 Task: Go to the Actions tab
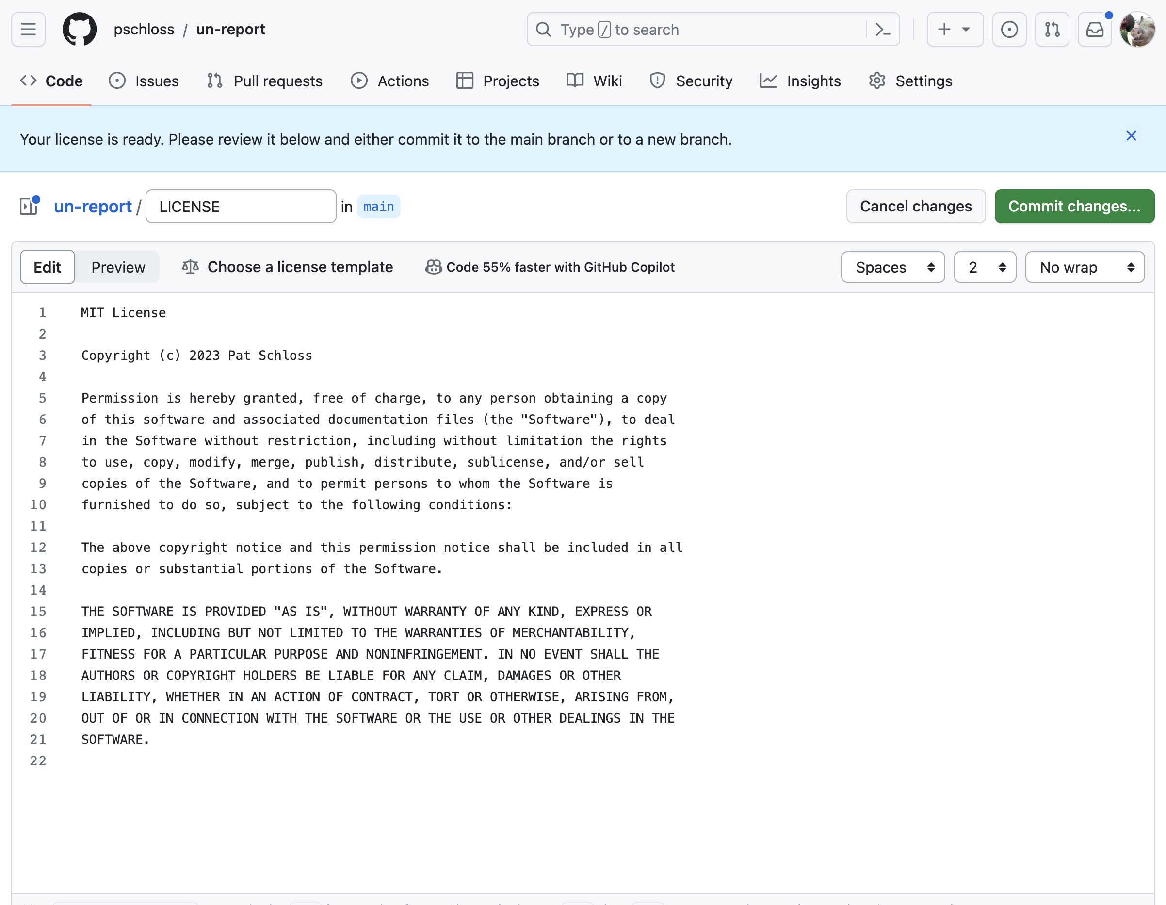(x=390, y=81)
